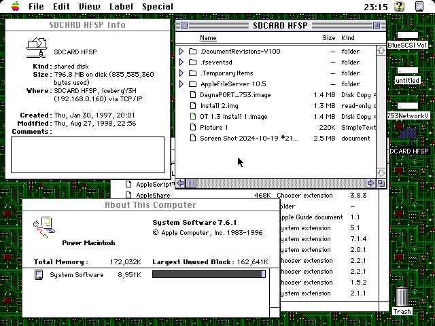The width and height of the screenshot is (435, 326).
Task: Click the Kind column header
Action: [x=347, y=38]
